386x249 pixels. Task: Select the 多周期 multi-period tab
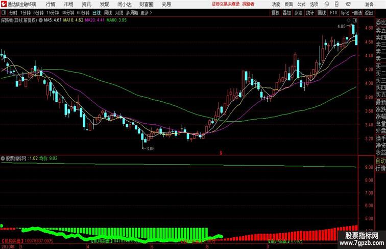pyautogui.click(x=132, y=13)
